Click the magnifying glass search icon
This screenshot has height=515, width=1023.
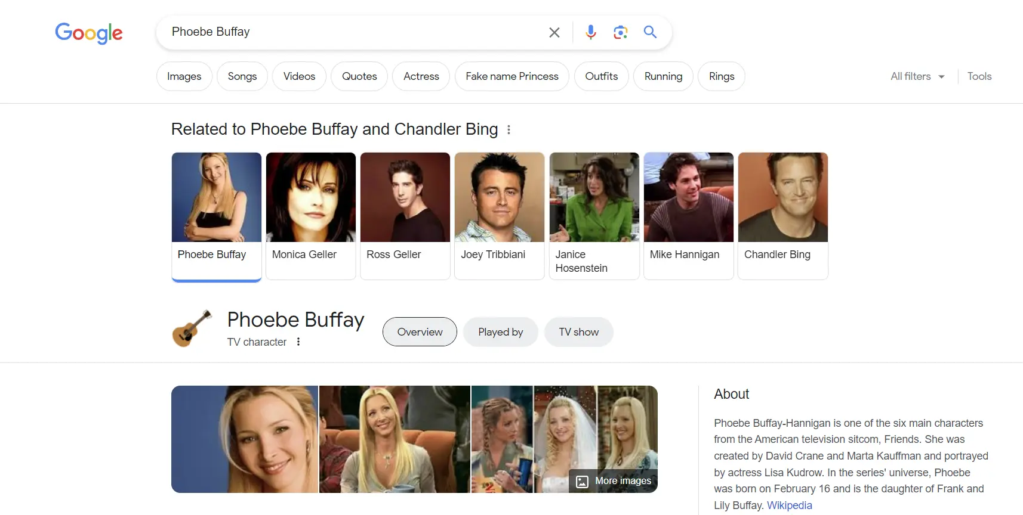coord(650,32)
